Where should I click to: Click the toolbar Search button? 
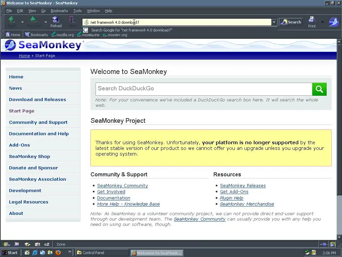pos(291,22)
